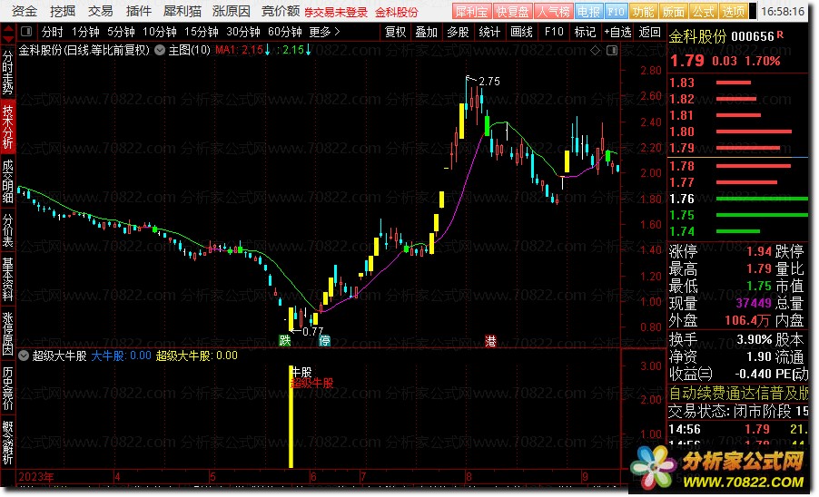Click the 券交易未登录 login link
Screen dimensions: 819x497
pos(336,12)
